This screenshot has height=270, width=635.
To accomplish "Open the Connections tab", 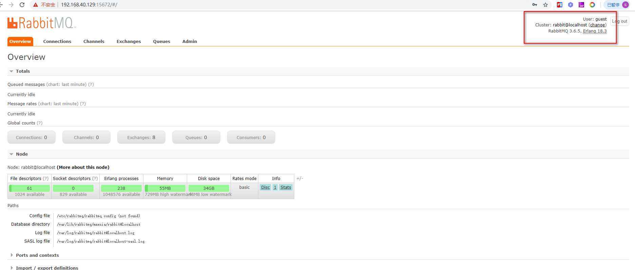I will click(57, 41).
